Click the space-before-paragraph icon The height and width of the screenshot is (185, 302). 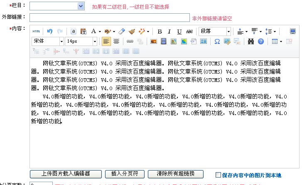tap(240, 31)
